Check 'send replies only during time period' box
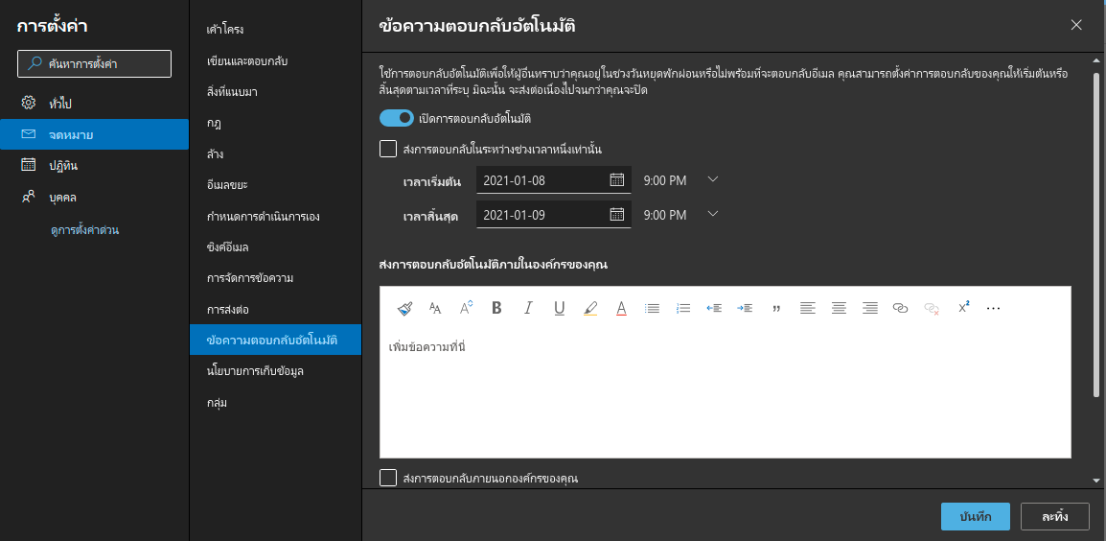 click(x=388, y=149)
